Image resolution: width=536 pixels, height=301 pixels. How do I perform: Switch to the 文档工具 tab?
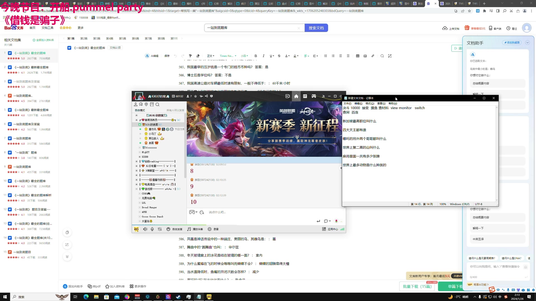[47, 28]
